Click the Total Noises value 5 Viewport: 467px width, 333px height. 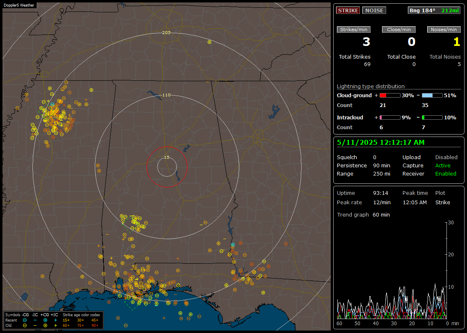tap(459, 64)
